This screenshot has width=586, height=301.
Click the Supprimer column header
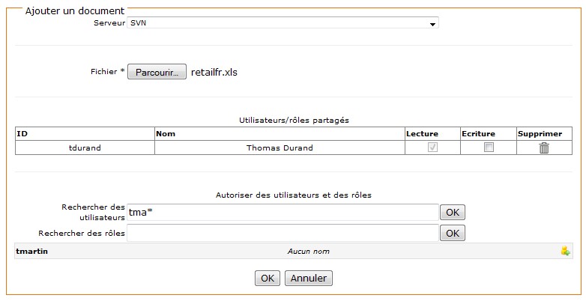tap(540, 134)
